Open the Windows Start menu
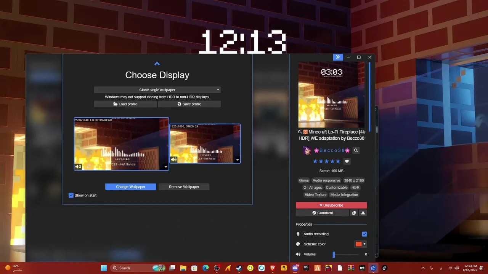The height and width of the screenshot is (274, 488). click(104, 268)
